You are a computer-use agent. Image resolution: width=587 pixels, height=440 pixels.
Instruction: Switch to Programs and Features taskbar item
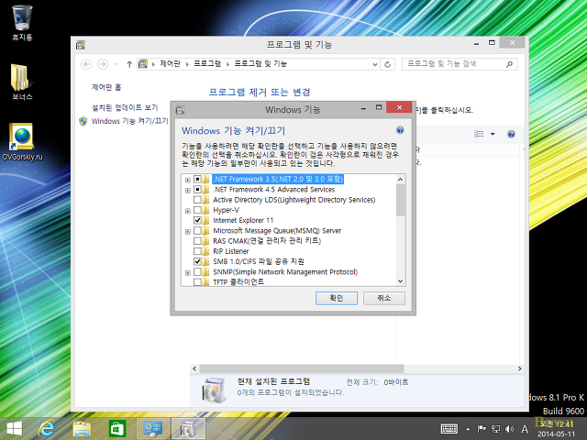(188, 429)
